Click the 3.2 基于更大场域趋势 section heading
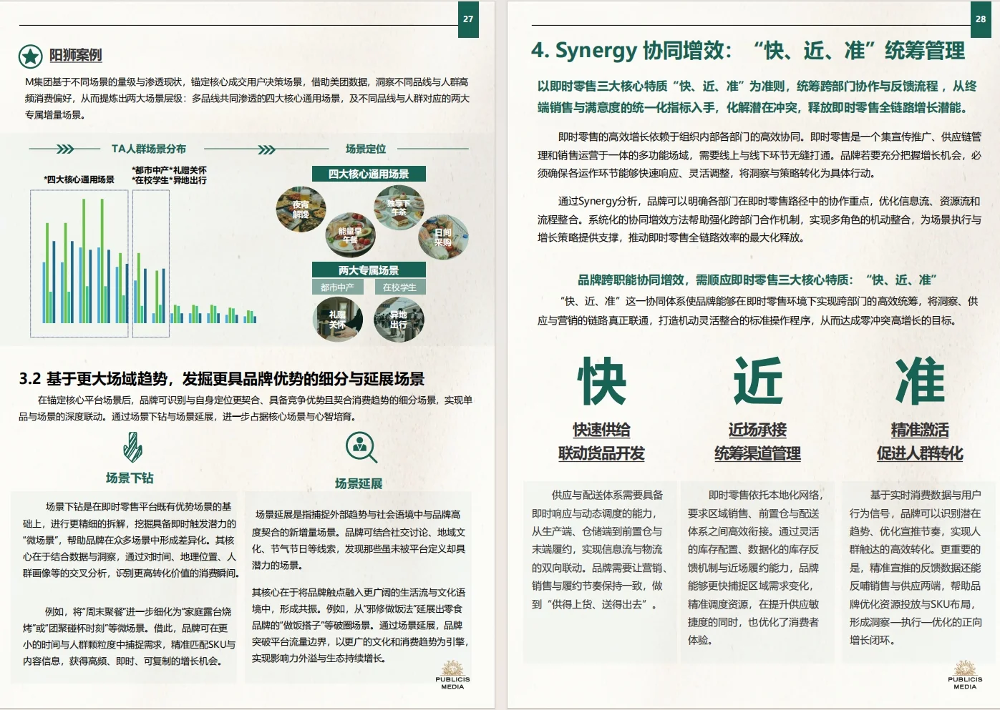Image resolution: width=1000 pixels, height=710 pixels. 222,379
